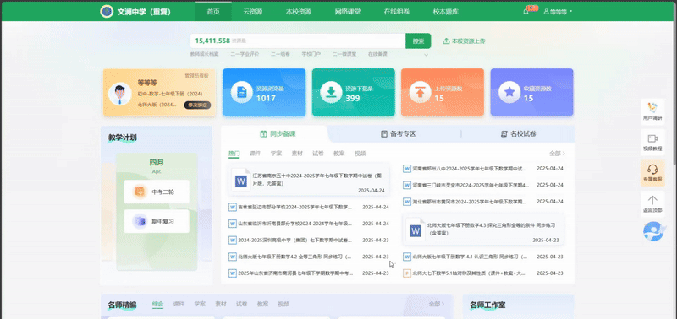Image resolution: width=677 pixels, height=319 pixels.
Task: Click Word icon beside 山东省临沂市 paper
Action: (x=233, y=224)
